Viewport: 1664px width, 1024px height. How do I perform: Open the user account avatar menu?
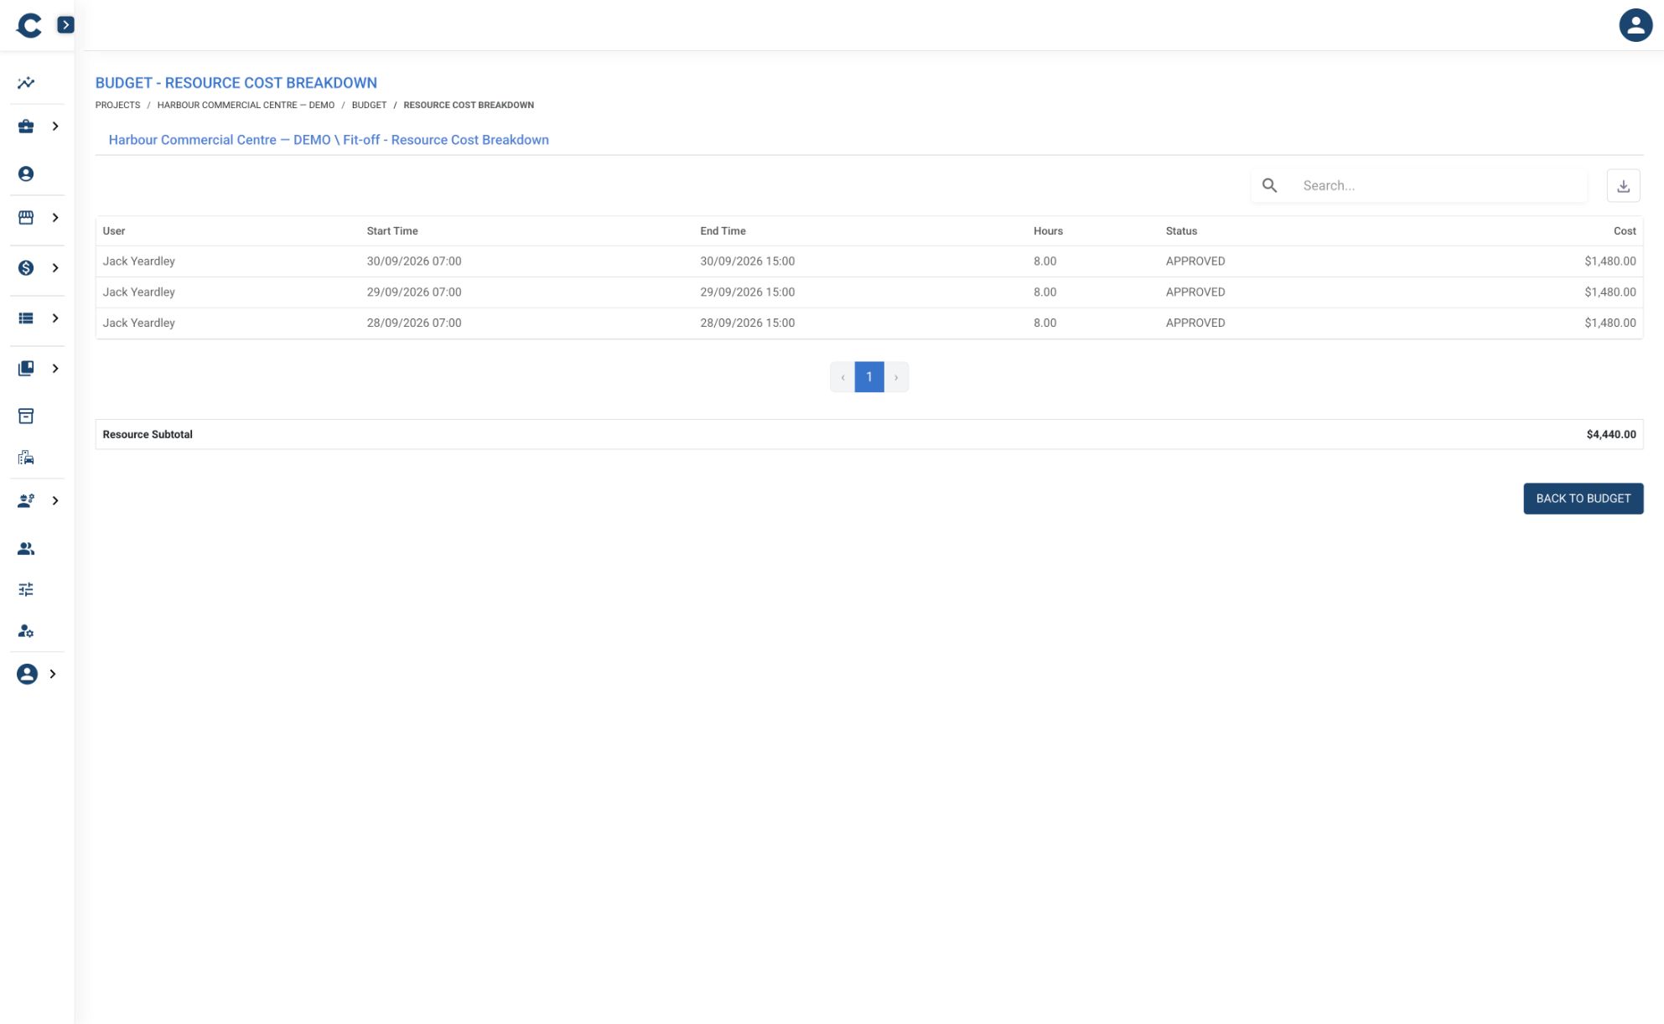pyautogui.click(x=1635, y=25)
